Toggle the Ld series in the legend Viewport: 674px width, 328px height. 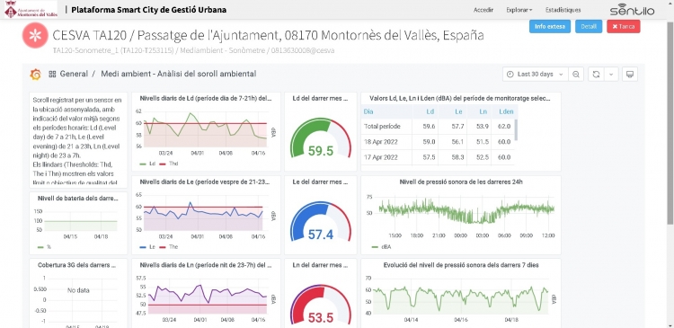coord(148,164)
